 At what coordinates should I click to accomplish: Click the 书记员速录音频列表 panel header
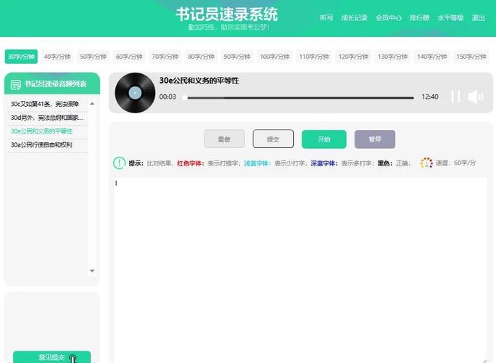[x=52, y=83]
